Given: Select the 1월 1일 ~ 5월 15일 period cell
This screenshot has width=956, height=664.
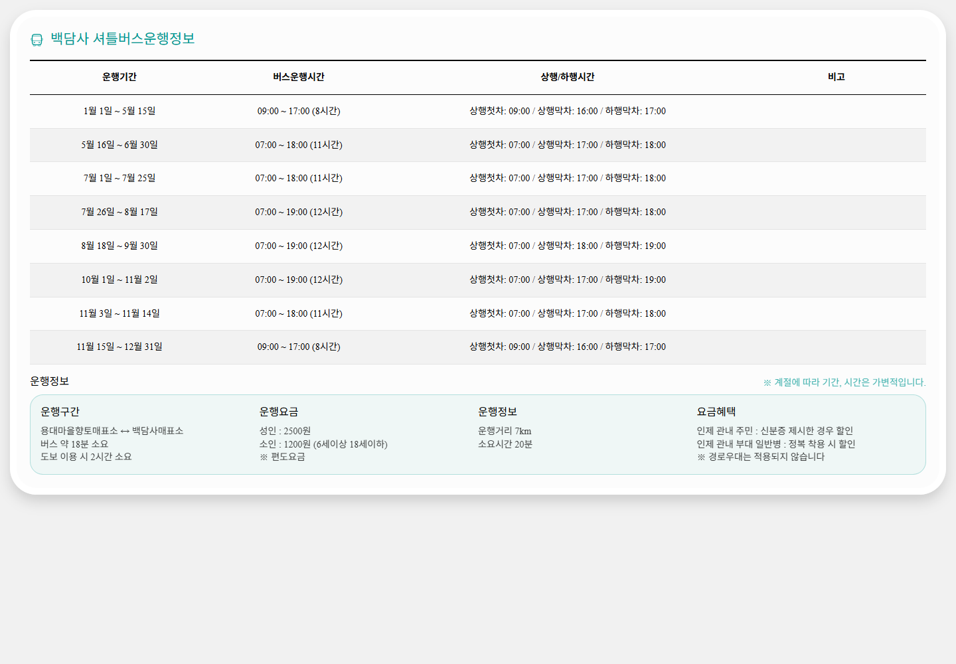Looking at the screenshot, I should tap(119, 111).
